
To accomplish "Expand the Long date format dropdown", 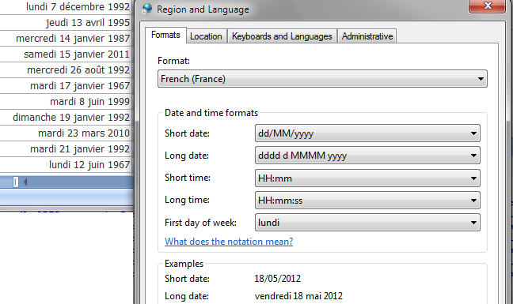I will tap(367, 156).
